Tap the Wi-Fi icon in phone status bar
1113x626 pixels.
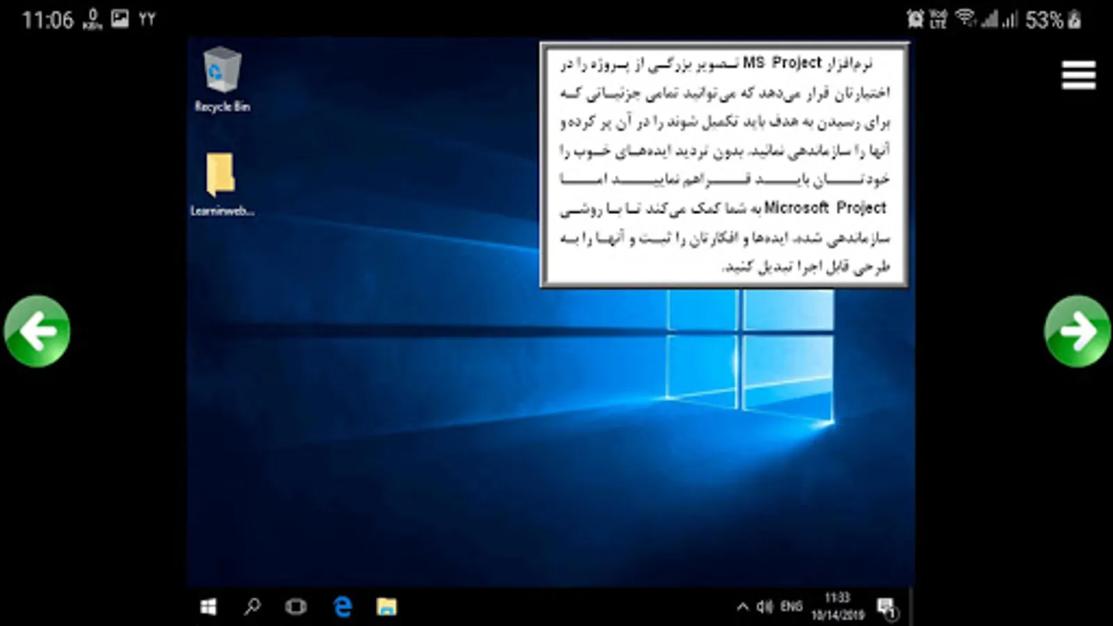pos(966,18)
